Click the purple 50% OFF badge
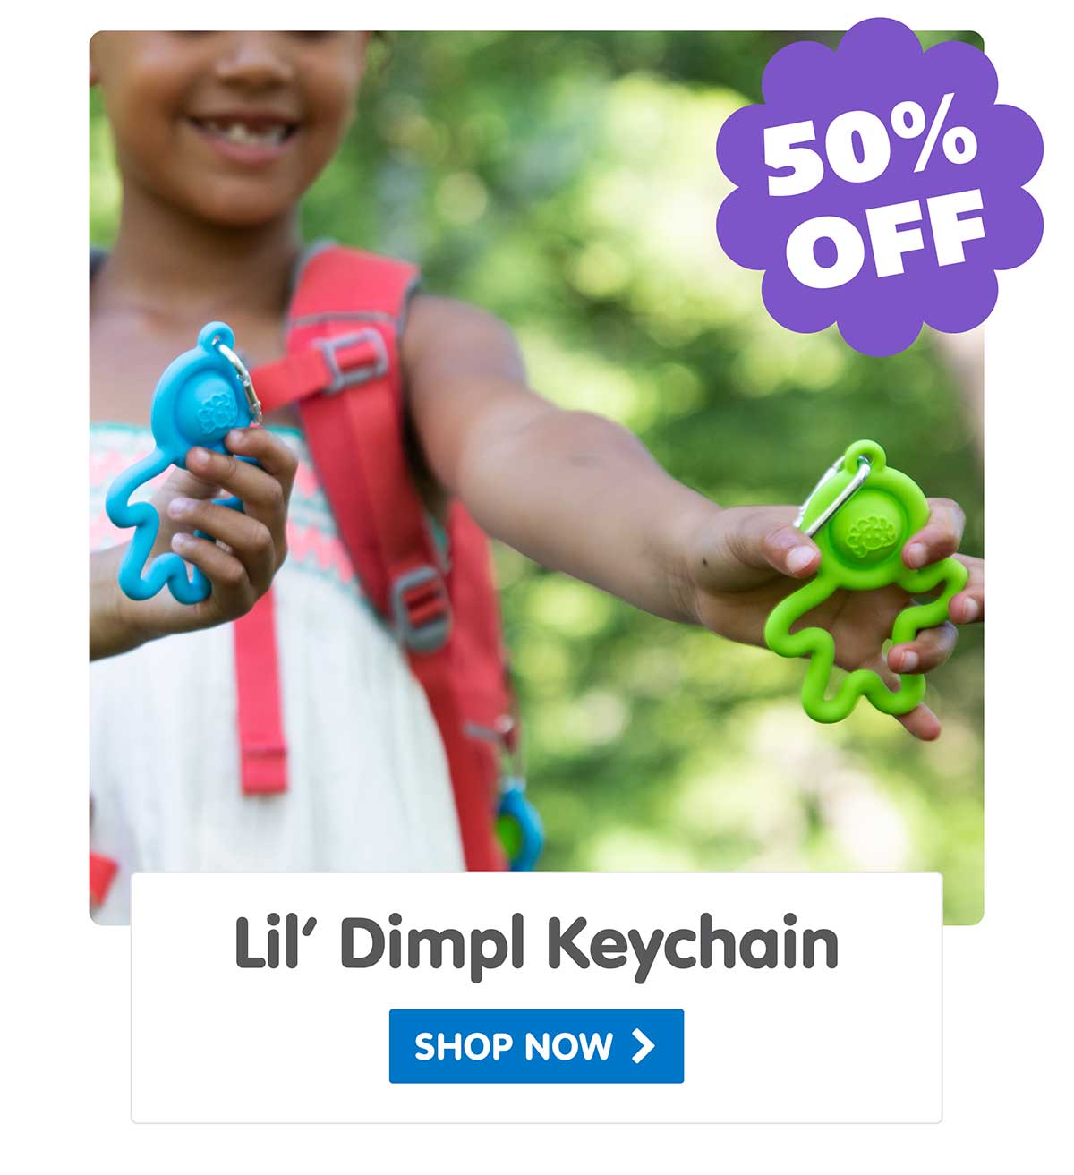The width and height of the screenshot is (1074, 1175). pos(880,186)
